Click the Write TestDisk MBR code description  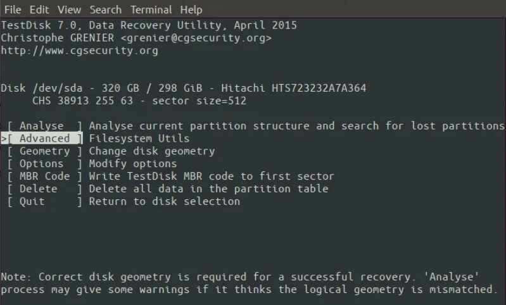212,176
